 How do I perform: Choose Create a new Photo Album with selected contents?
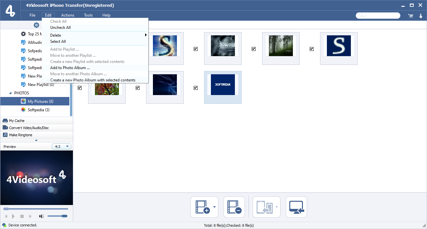coord(95,80)
